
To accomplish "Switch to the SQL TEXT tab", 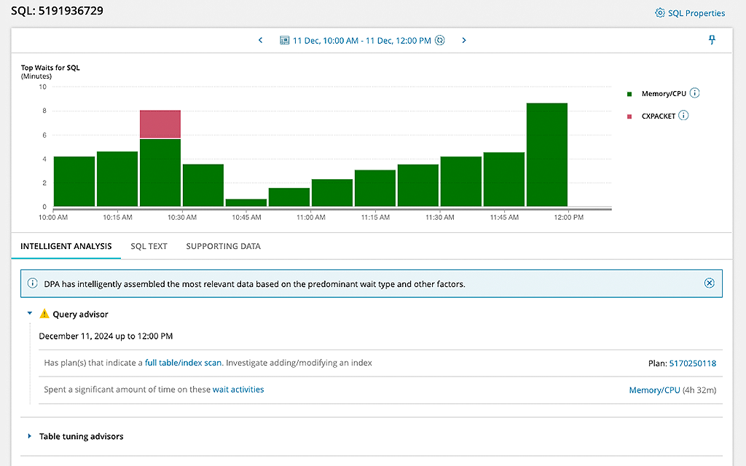I will (x=149, y=246).
